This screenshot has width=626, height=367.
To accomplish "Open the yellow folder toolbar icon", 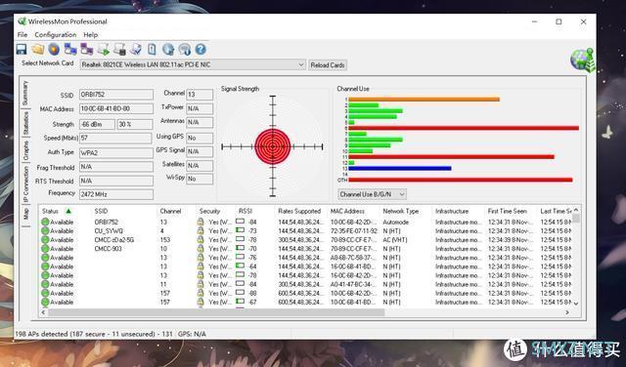I will point(38,50).
